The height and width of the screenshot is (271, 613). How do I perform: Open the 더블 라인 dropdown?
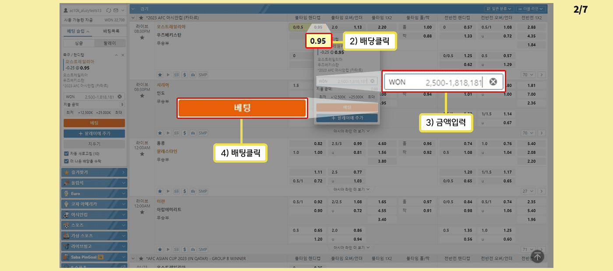[x=530, y=9]
